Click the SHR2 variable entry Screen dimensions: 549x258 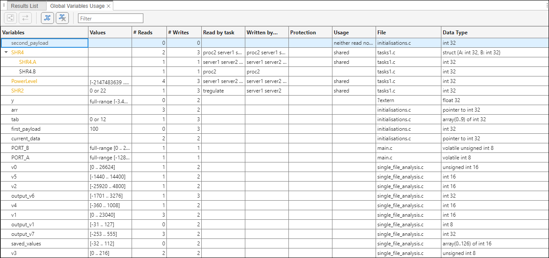(x=18, y=91)
